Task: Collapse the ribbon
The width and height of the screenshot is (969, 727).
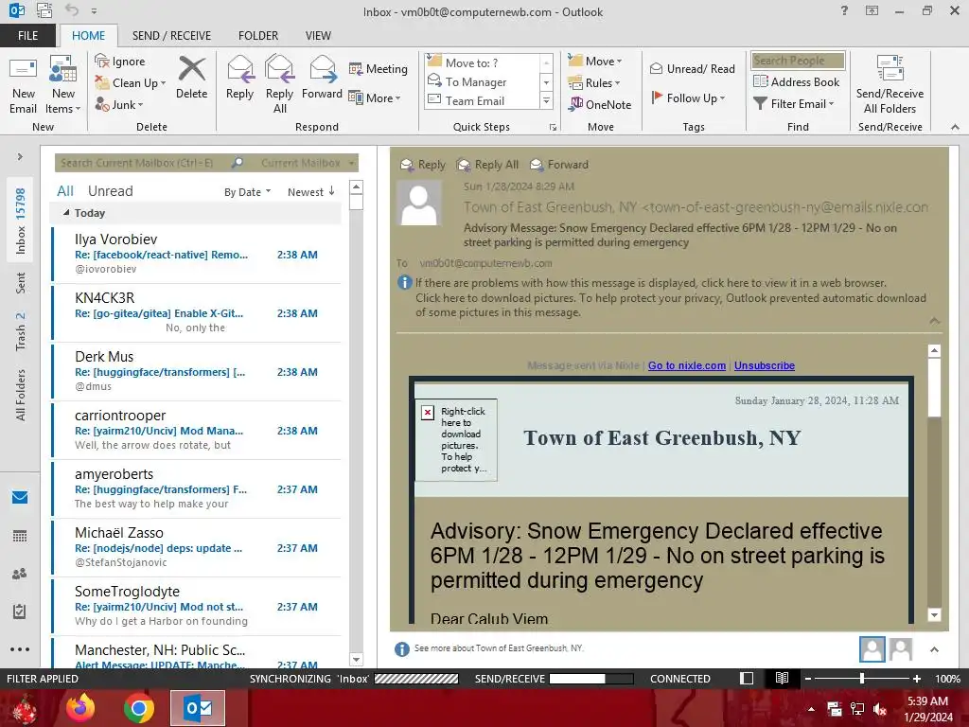Action: point(955,127)
